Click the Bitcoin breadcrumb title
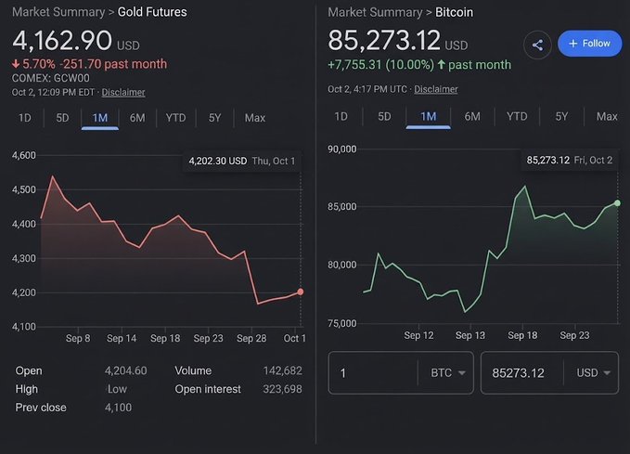 455,12
